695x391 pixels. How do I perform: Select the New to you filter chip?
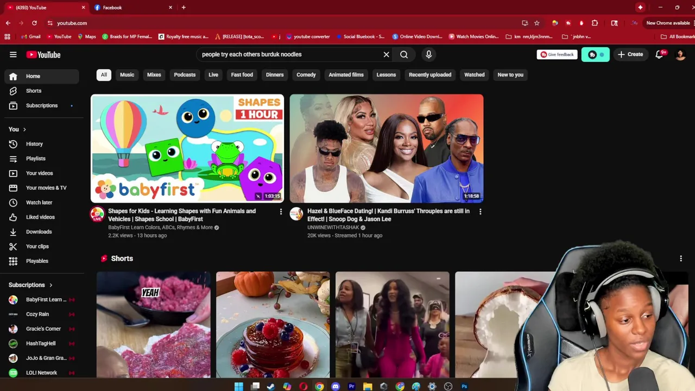point(510,75)
